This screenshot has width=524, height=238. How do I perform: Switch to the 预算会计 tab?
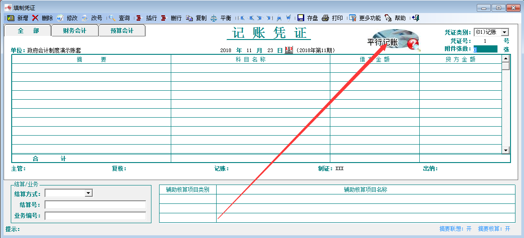[x=122, y=31]
